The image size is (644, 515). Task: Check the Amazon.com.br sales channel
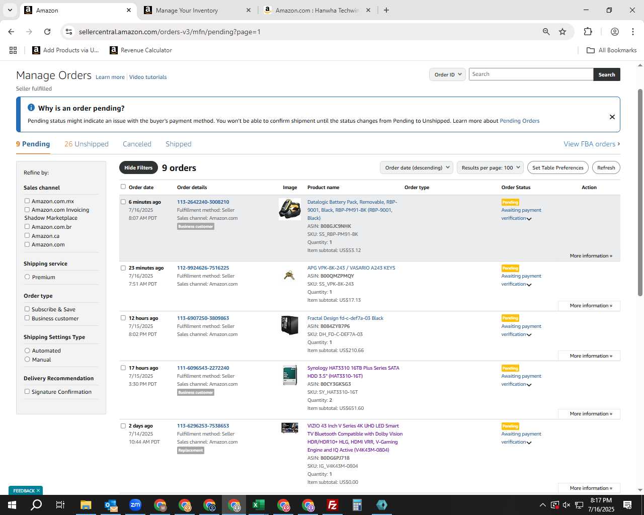point(27,226)
